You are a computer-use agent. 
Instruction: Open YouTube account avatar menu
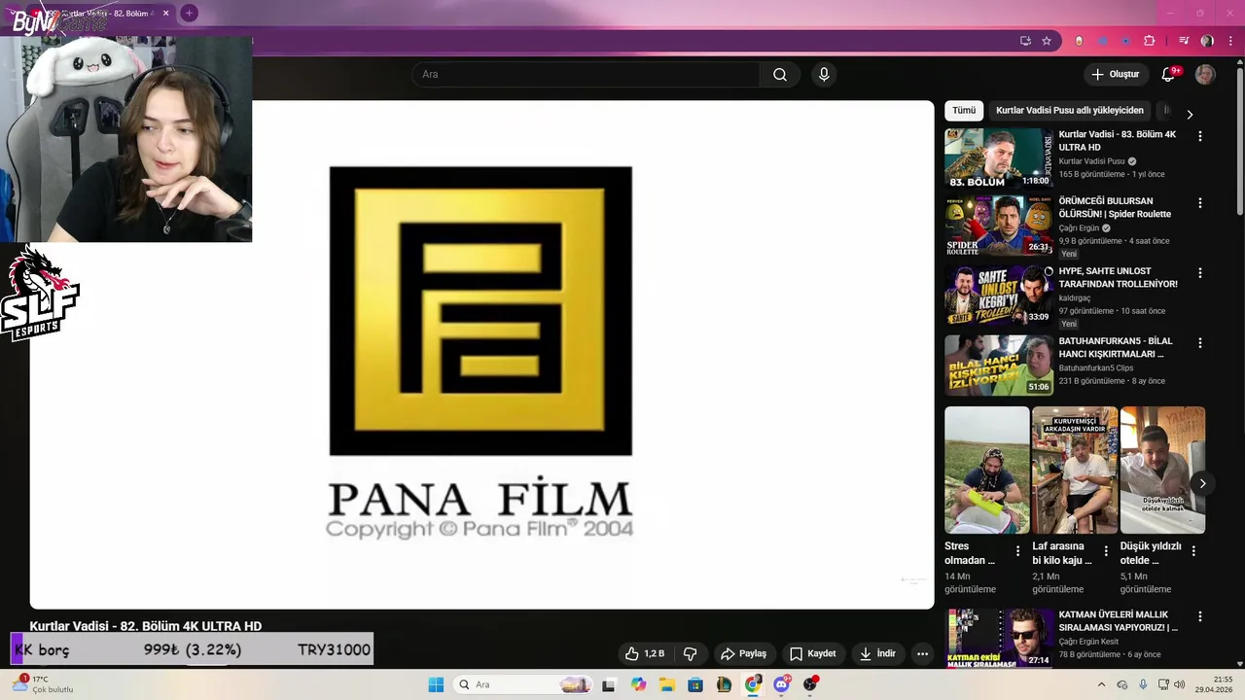1205,75
